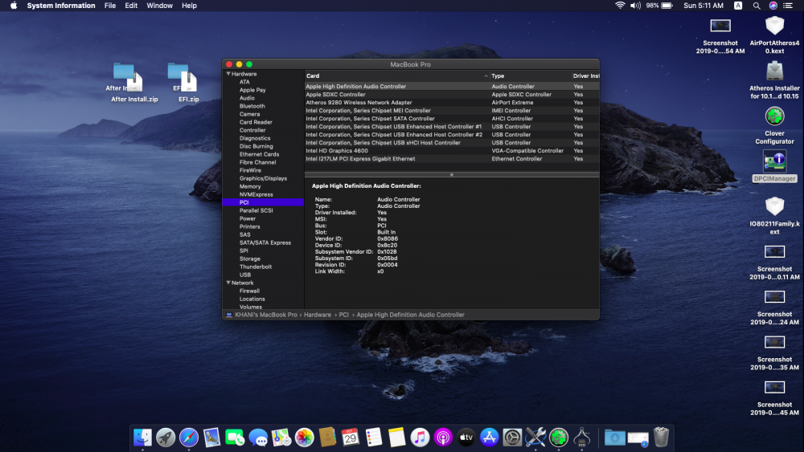804x452 pixels.
Task: Open Spotlight search in menu bar
Action: click(757, 6)
